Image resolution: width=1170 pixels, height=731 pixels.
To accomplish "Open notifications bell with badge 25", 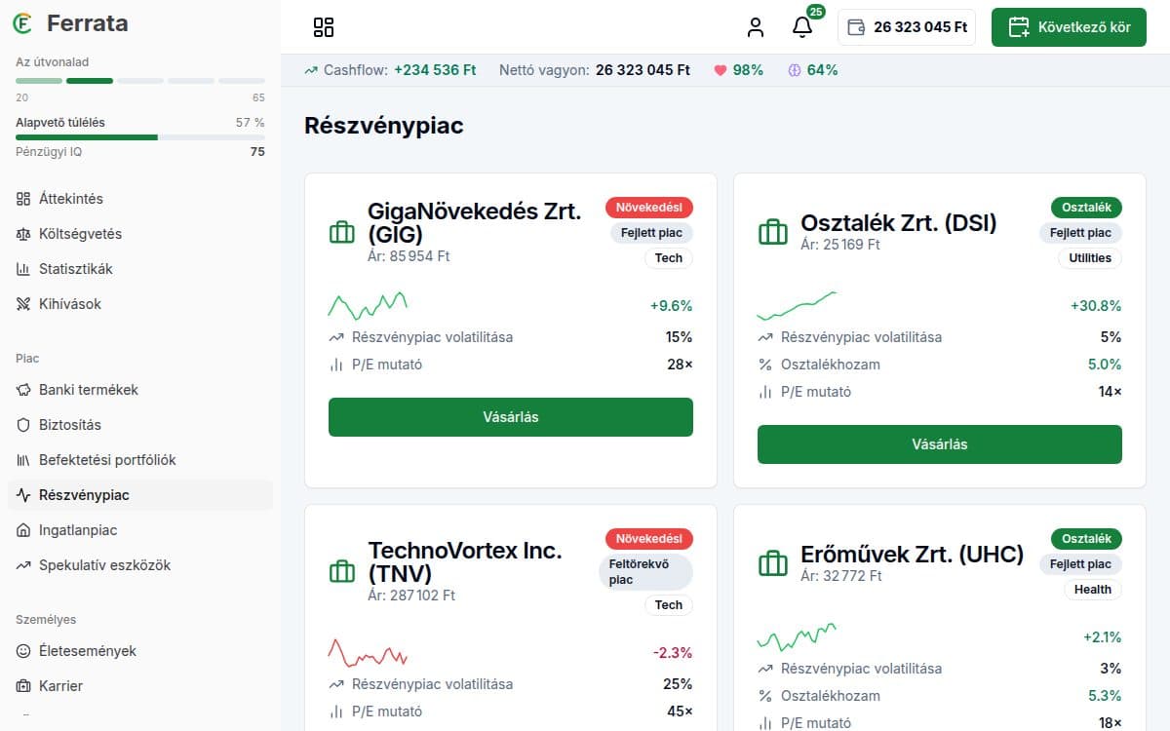I will (802, 27).
